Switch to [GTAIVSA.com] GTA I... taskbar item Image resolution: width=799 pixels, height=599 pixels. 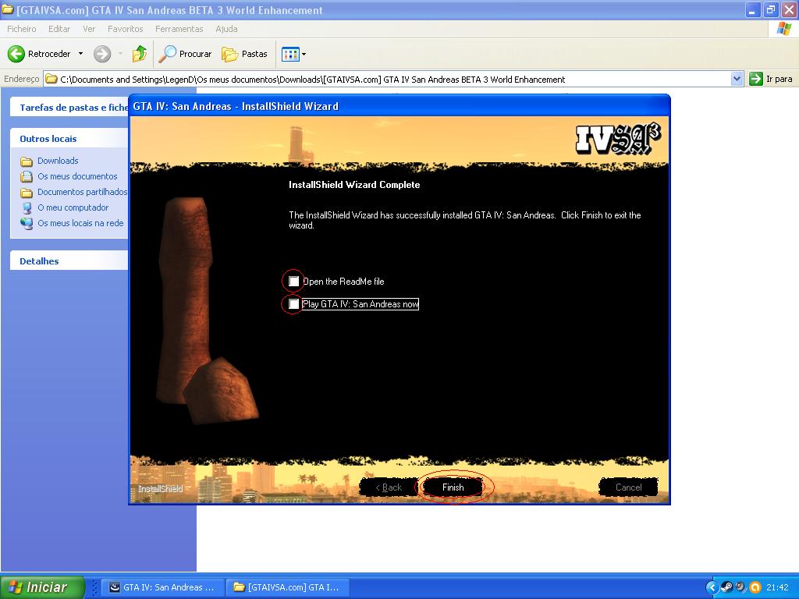pyautogui.click(x=288, y=587)
